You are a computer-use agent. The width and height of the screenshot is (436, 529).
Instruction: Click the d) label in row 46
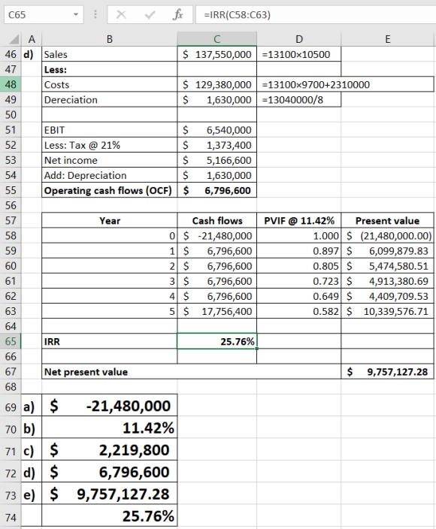[32, 54]
